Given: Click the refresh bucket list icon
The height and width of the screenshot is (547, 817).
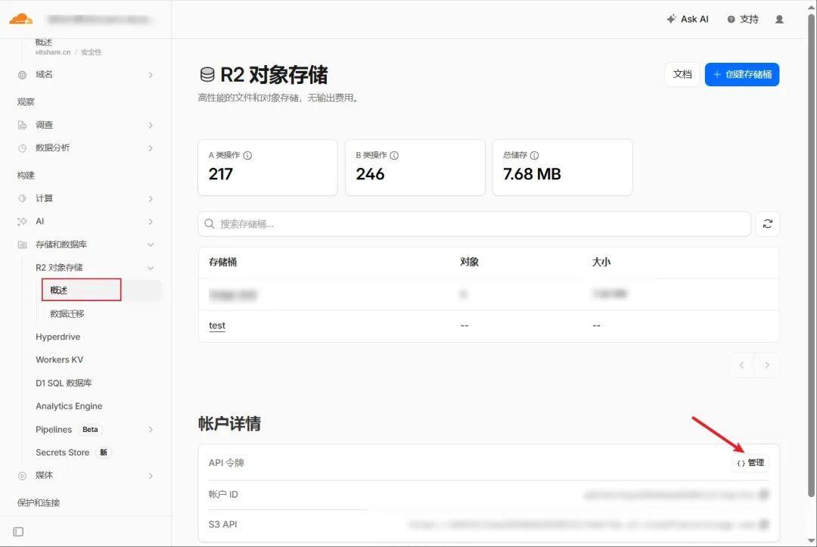Looking at the screenshot, I should point(767,224).
